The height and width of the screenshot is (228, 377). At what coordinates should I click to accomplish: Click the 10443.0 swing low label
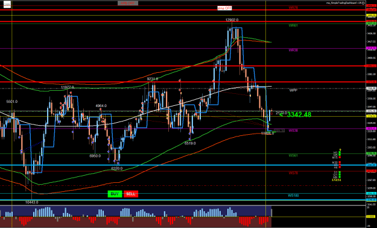click(x=32, y=202)
